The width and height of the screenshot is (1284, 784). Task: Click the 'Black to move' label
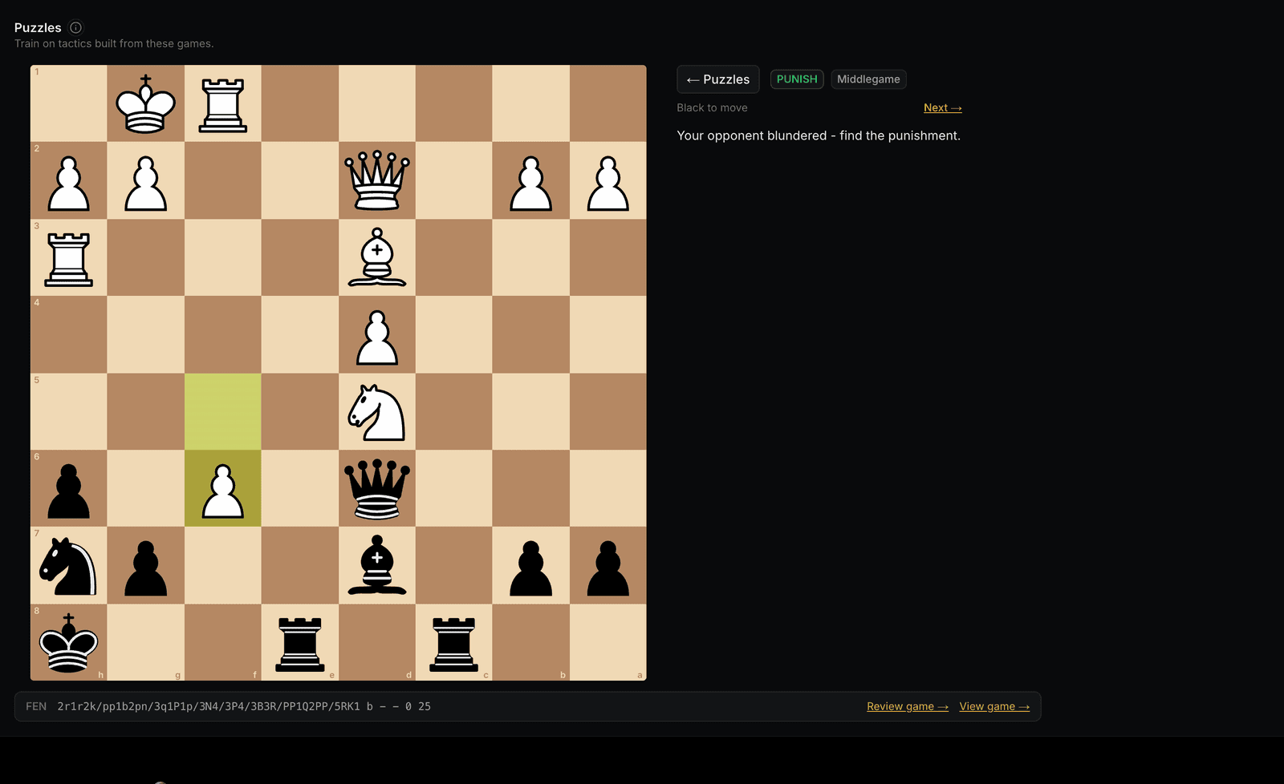click(712, 107)
